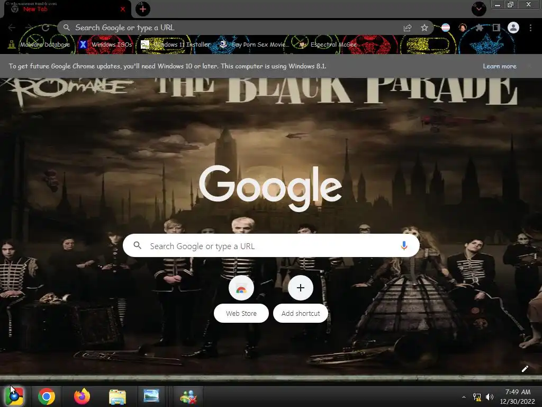
Task: Open File Explorer from the taskbar
Action: click(x=118, y=396)
